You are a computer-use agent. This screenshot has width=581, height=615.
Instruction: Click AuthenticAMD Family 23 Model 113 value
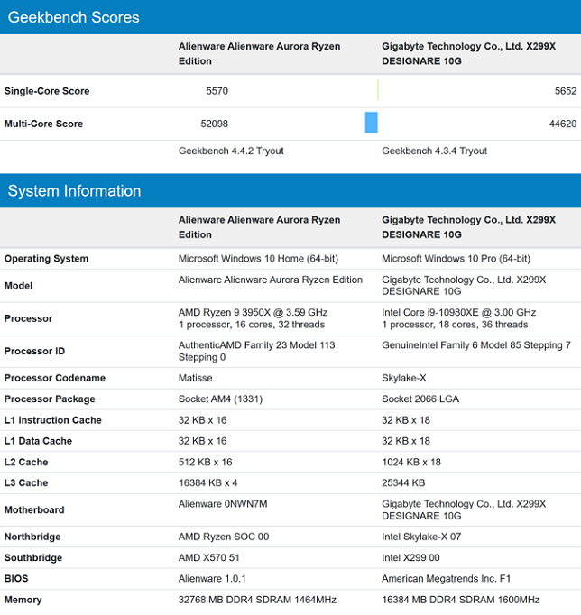click(x=256, y=351)
